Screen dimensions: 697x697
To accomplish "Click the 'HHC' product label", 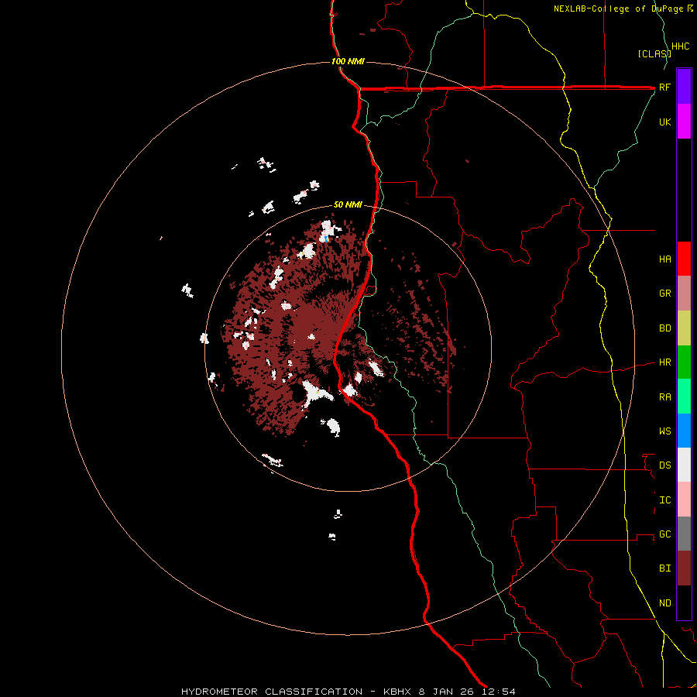I will pyautogui.click(x=680, y=46).
